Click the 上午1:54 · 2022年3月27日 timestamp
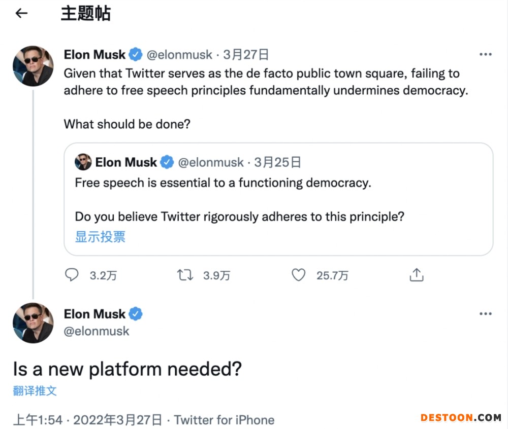 point(87,420)
